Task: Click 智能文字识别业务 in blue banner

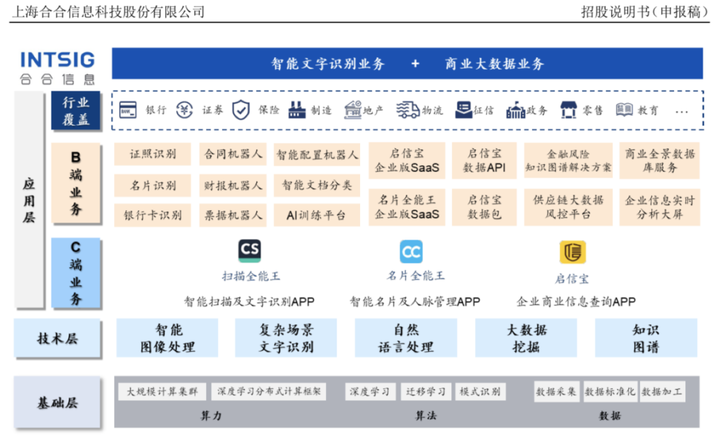Action: click(328, 63)
